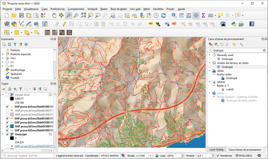Viewport: 268px width, 159px height.
Task: Click the Identify Features tool
Action: [174, 15]
